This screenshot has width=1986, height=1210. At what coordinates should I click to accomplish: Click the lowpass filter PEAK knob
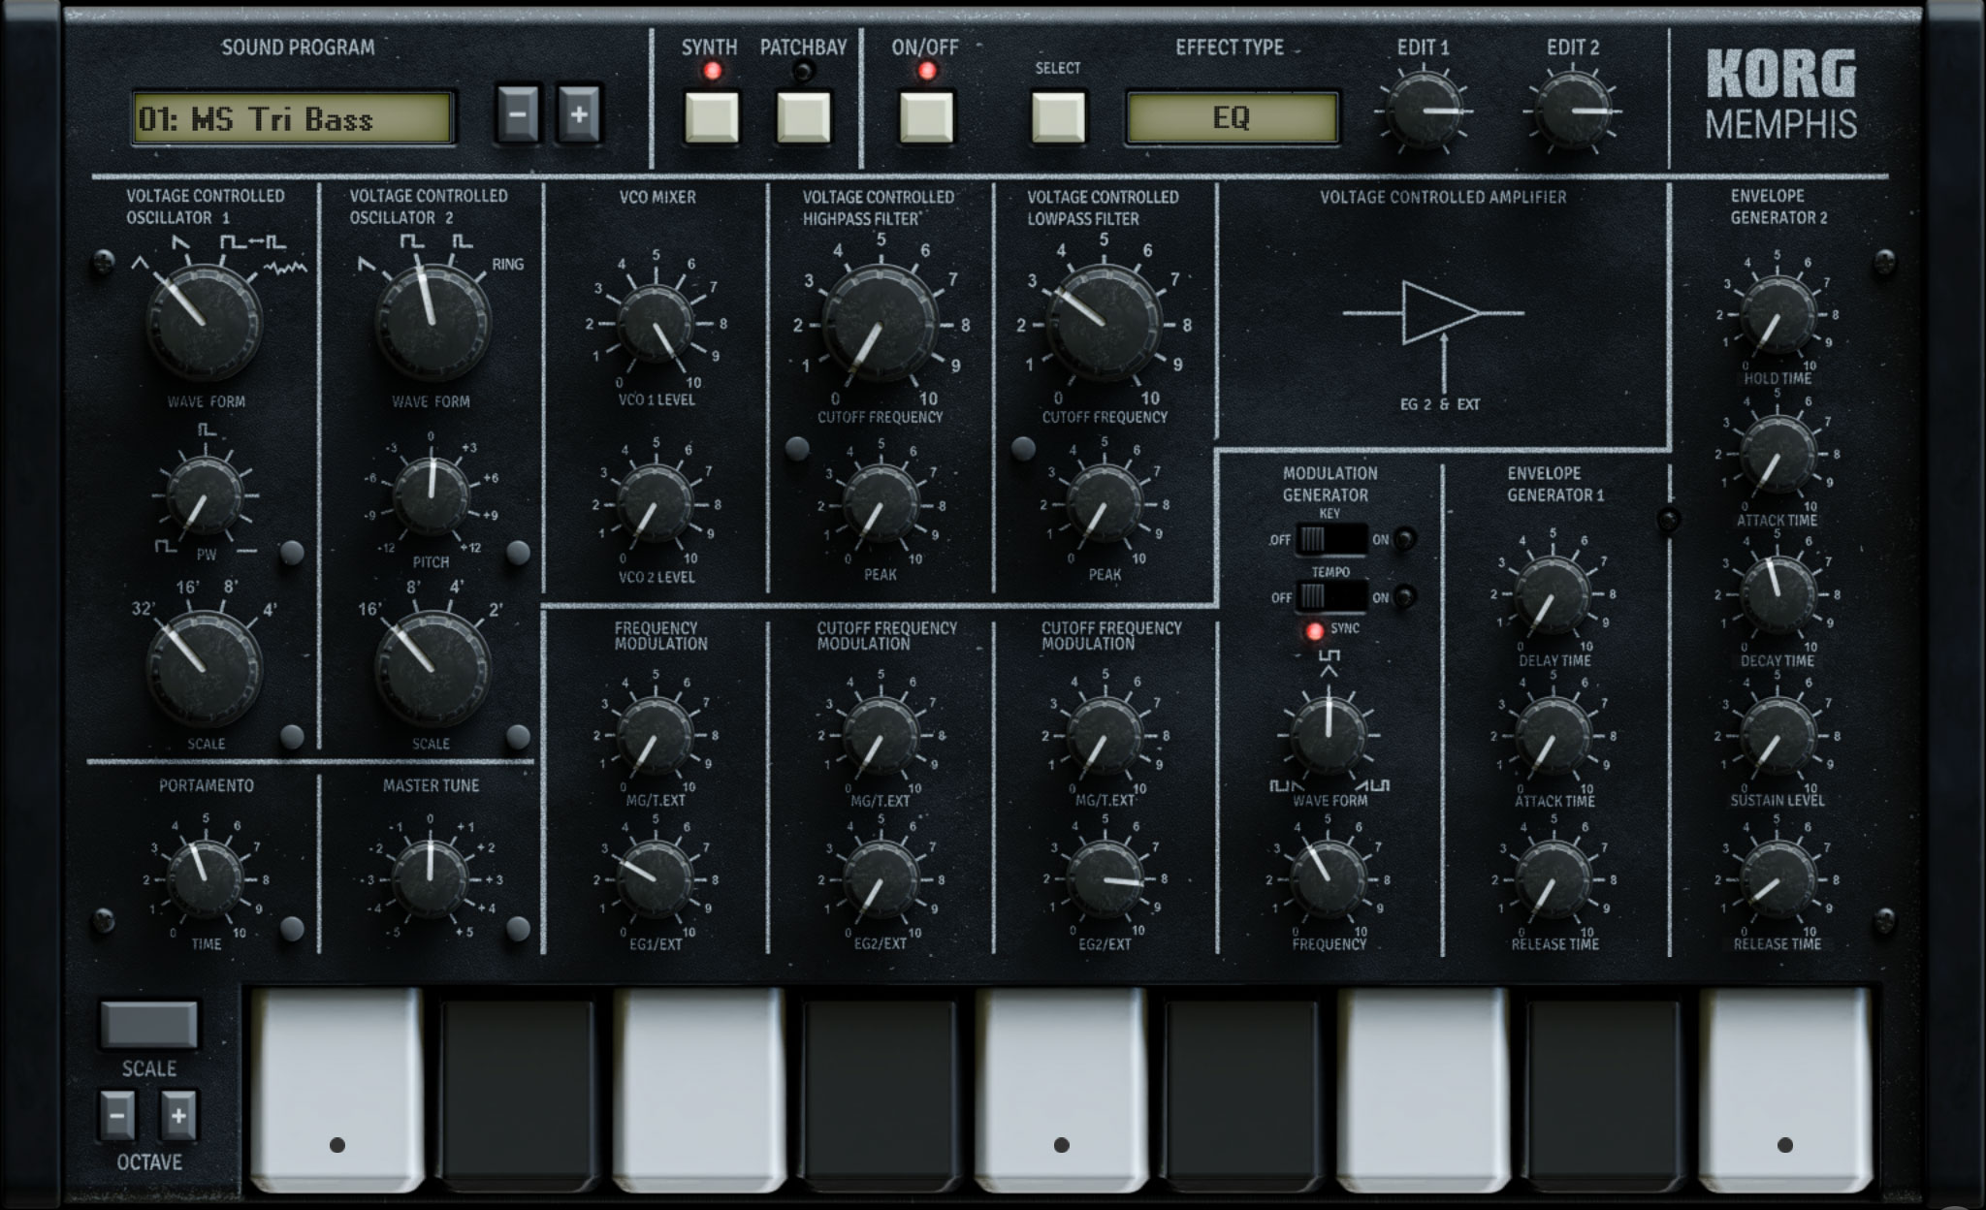(x=1105, y=504)
